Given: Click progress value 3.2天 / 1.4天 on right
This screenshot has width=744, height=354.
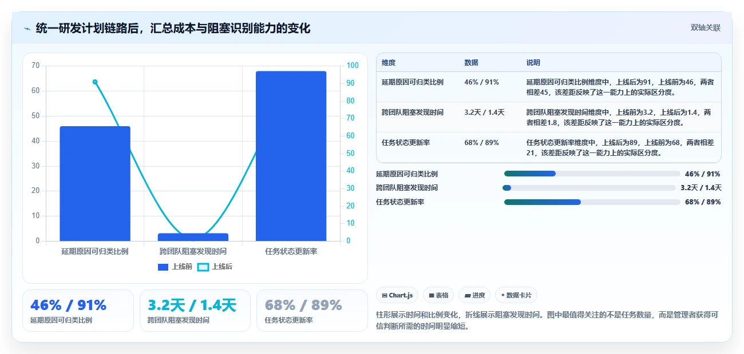Looking at the screenshot, I should point(701,188).
